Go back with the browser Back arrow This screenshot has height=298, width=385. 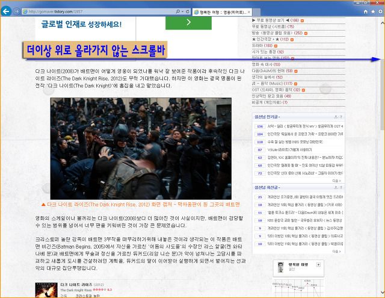tap(6, 11)
